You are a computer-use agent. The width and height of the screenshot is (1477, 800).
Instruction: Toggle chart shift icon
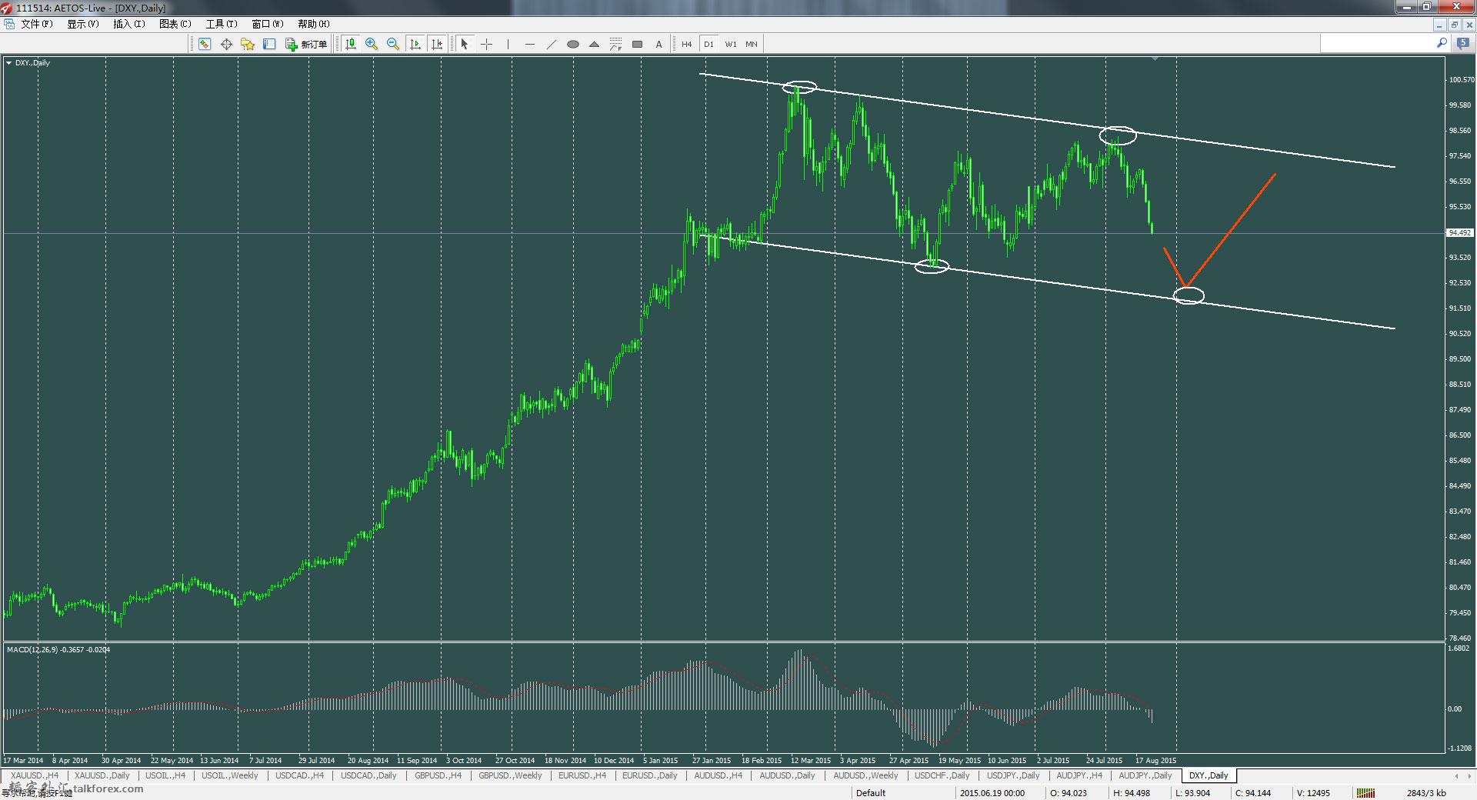coord(437,44)
